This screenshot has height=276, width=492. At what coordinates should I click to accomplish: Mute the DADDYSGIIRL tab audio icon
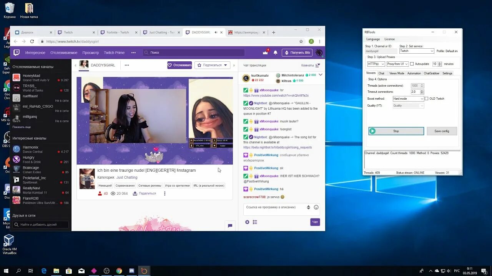[216, 33]
